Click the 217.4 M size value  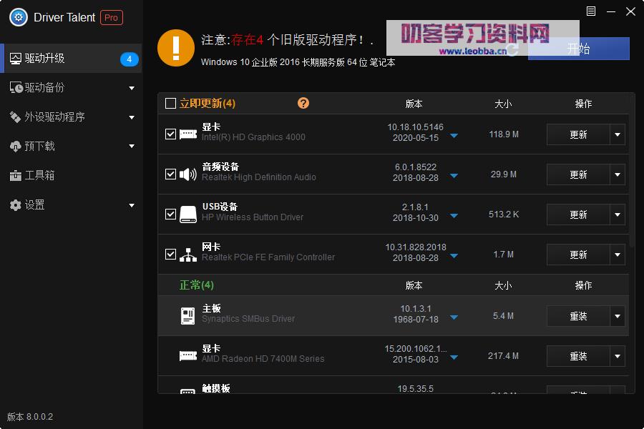[x=503, y=356]
